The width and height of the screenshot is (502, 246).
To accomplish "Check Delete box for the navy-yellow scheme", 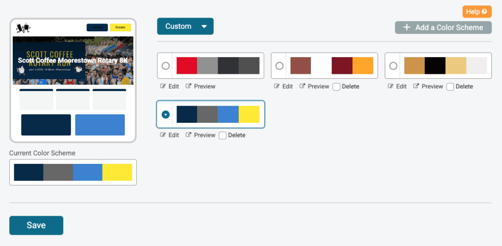I will (x=223, y=135).
